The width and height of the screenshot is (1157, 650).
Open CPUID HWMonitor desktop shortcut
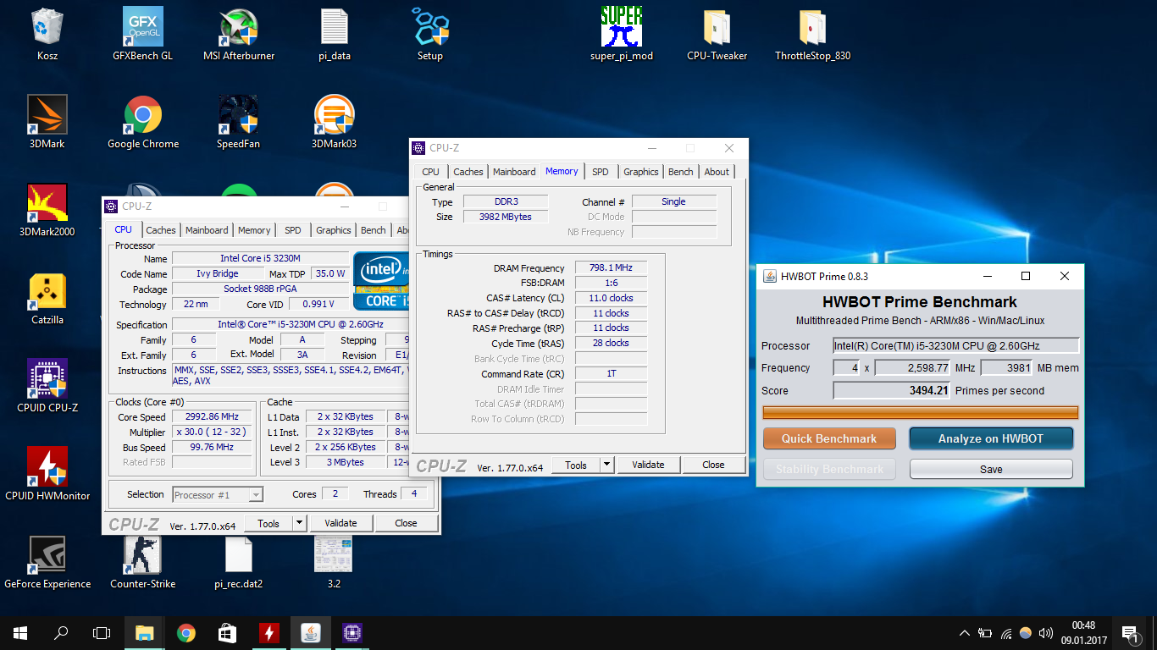pos(47,474)
